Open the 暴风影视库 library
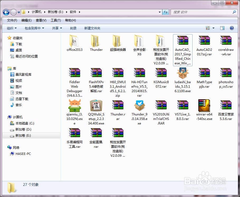 pyautogui.click(x=21, y=74)
